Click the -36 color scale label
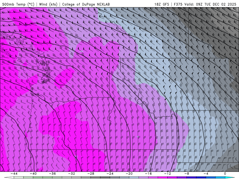 coord(53,174)
